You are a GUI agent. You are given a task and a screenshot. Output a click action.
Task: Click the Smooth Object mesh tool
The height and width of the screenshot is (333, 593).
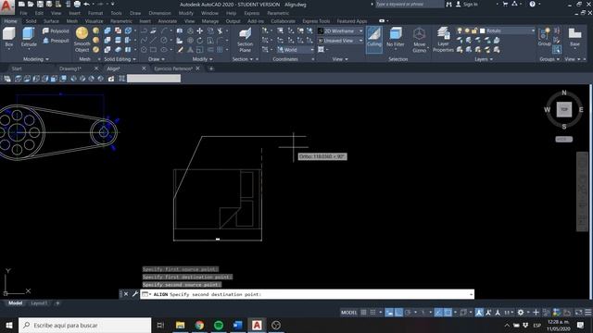(82, 39)
